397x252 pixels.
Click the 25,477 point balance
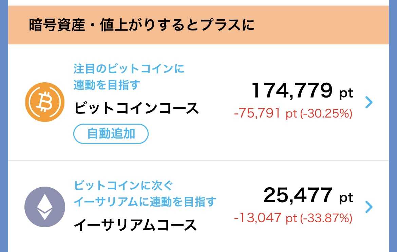[298, 195]
